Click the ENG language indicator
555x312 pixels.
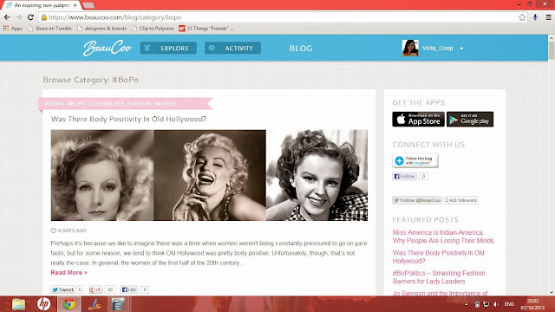click(x=509, y=304)
